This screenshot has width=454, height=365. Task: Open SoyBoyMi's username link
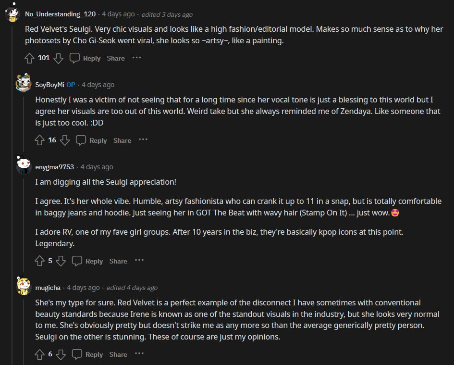coord(49,85)
